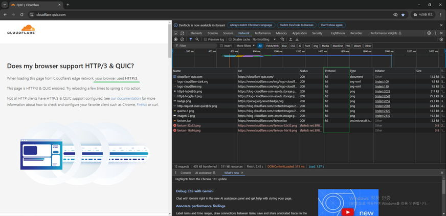Screen dimensions: 446x216
Task: Switch to the Performance tab
Action: 263,33
